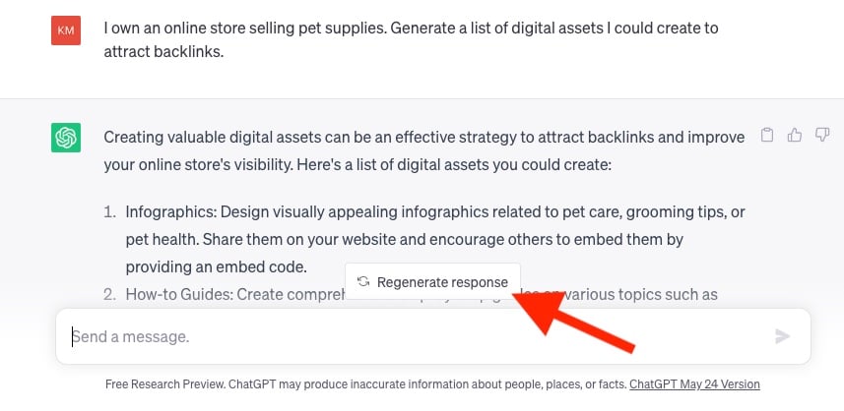Click the response's opening paragraph

pyautogui.click(x=423, y=150)
